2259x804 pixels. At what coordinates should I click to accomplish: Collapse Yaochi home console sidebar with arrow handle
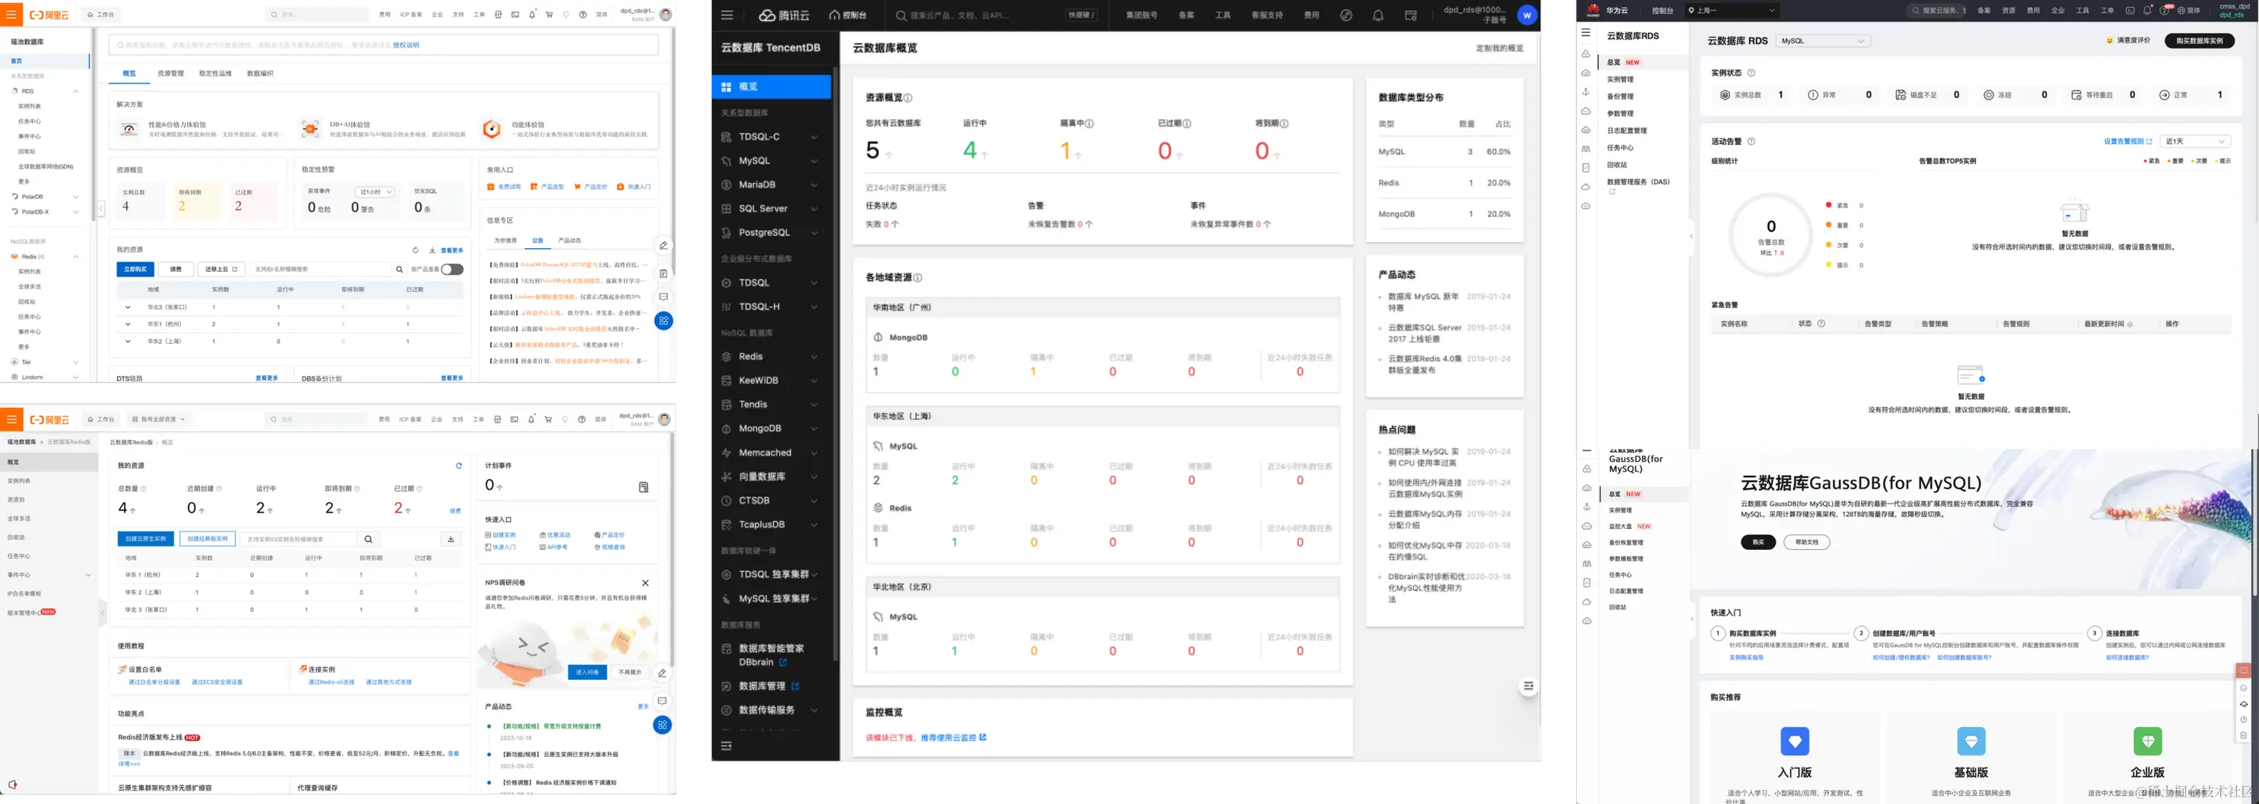click(x=101, y=208)
